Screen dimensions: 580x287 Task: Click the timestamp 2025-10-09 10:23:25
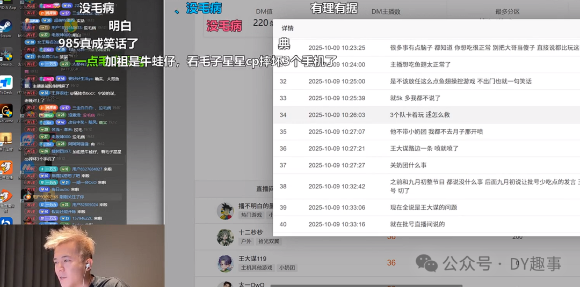tap(337, 48)
